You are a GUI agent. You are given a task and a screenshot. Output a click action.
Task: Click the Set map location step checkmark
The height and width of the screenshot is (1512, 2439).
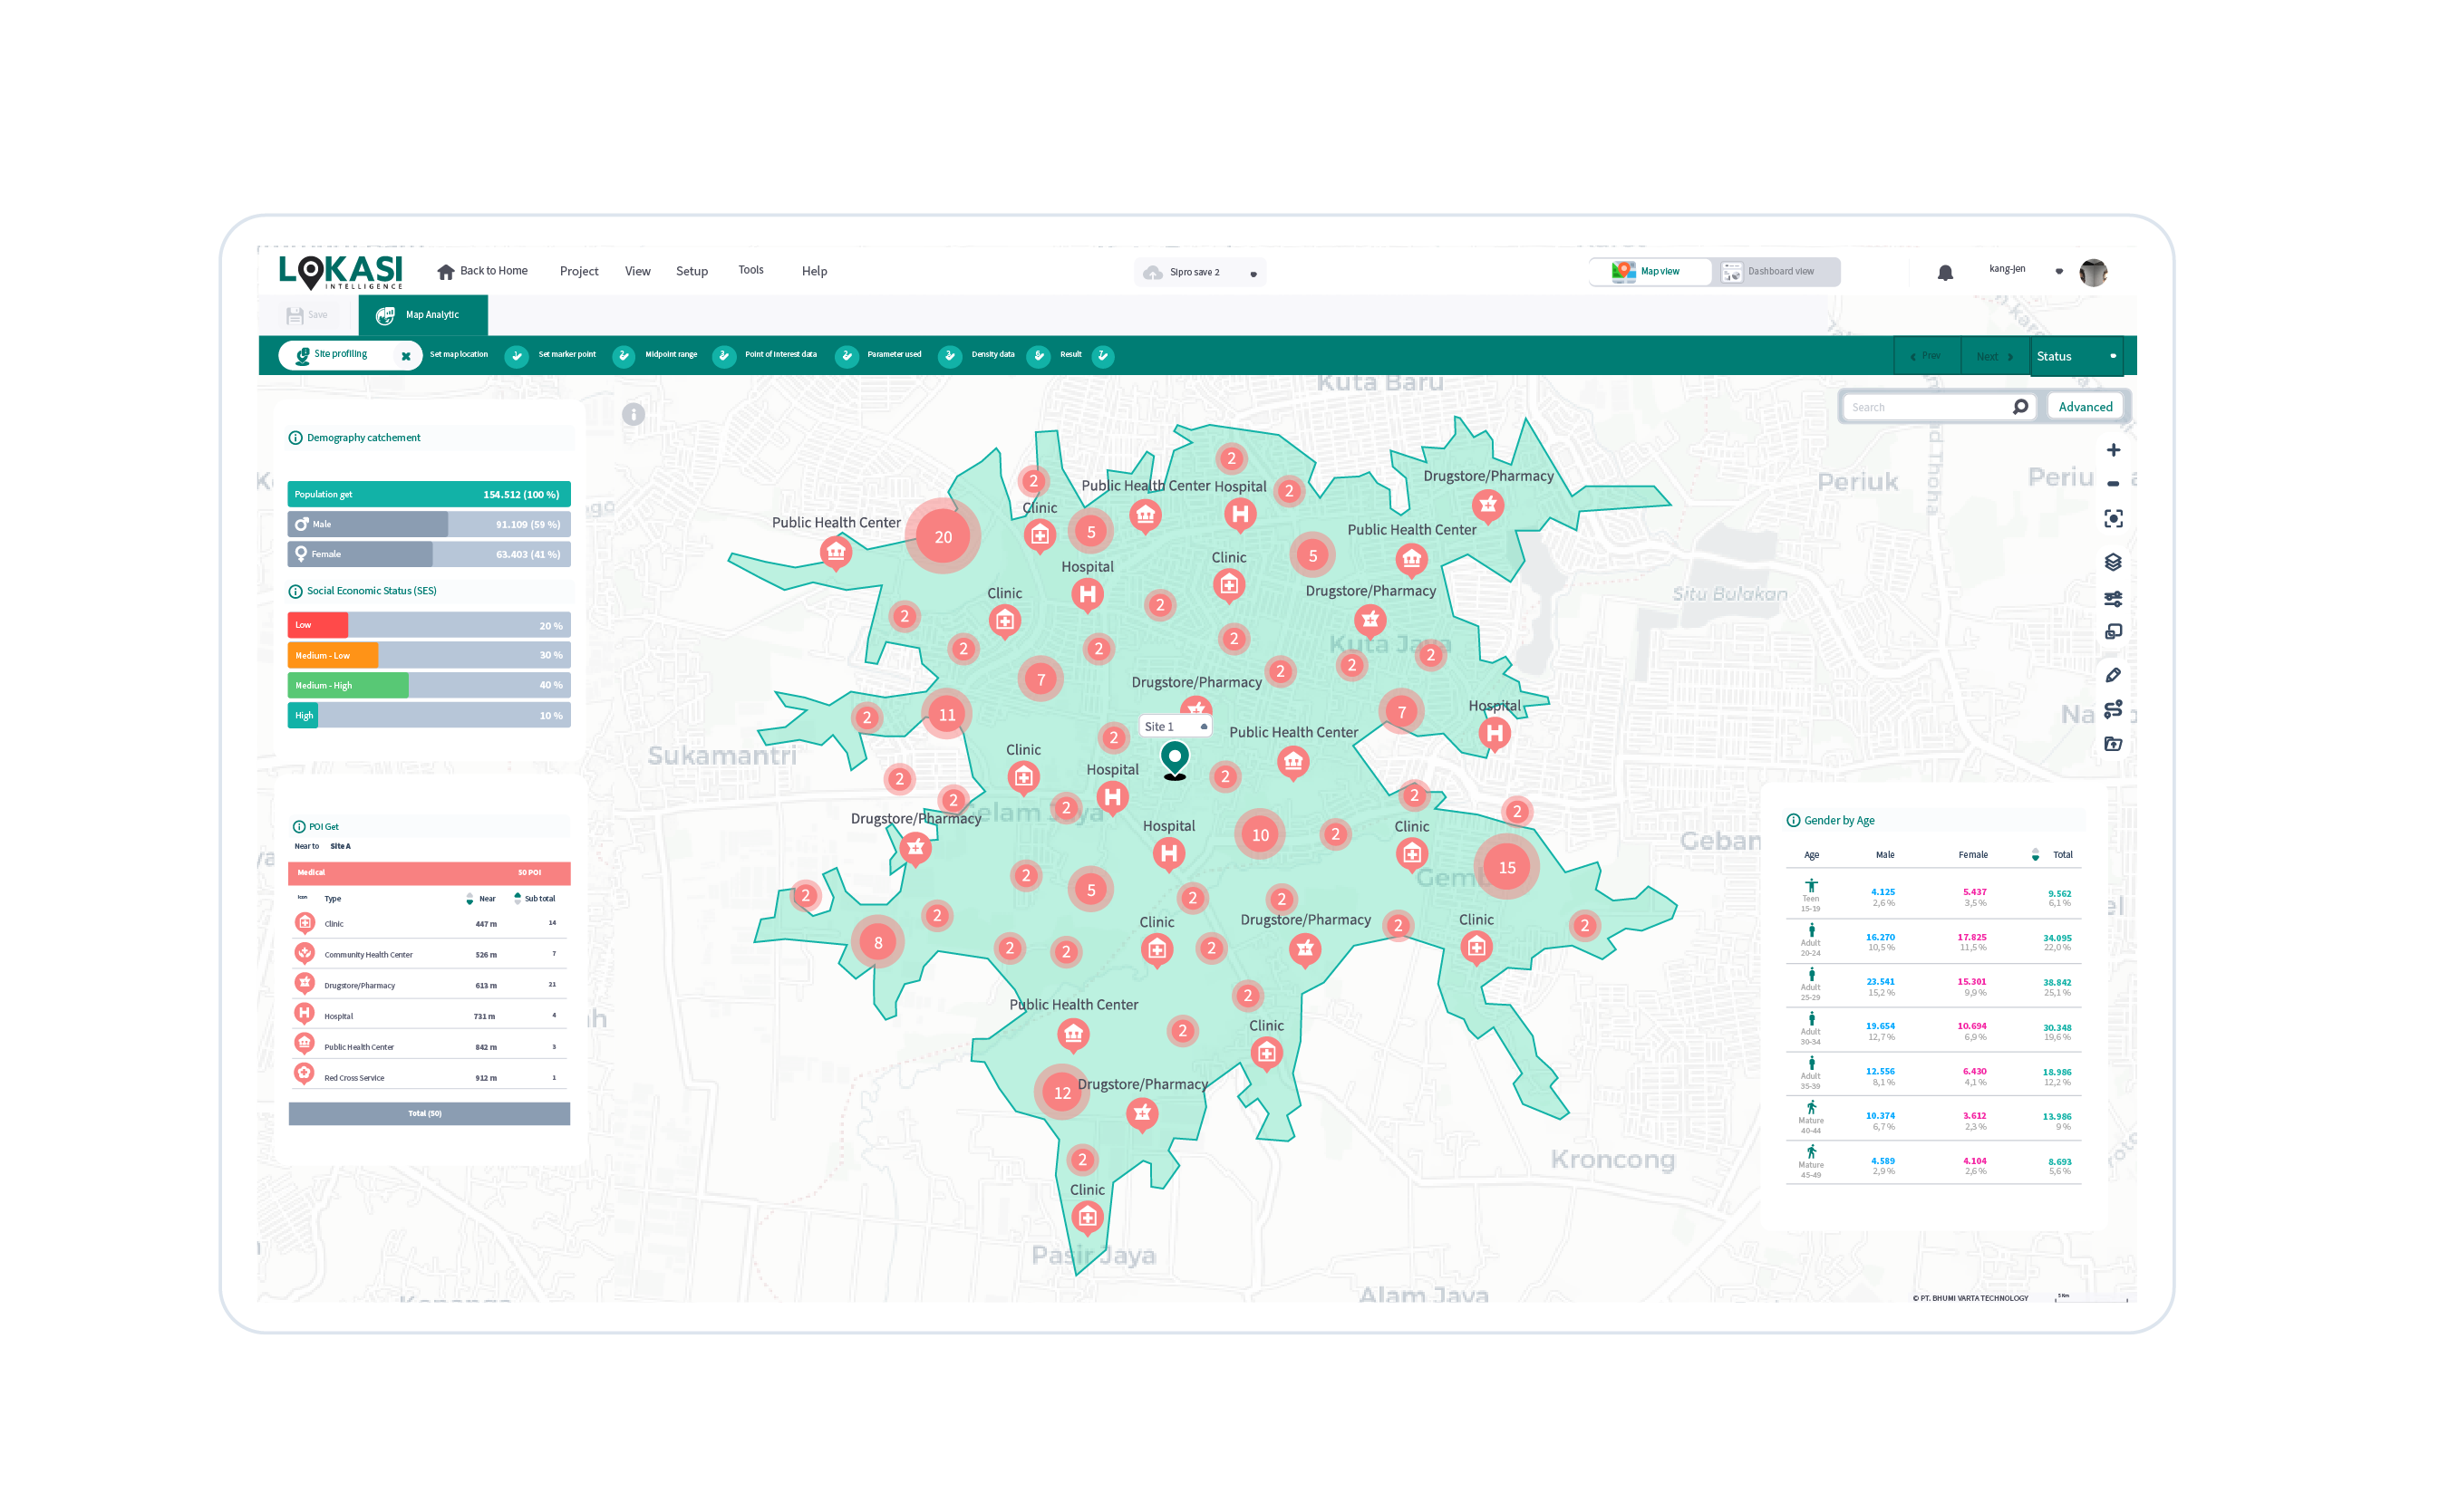tap(517, 356)
